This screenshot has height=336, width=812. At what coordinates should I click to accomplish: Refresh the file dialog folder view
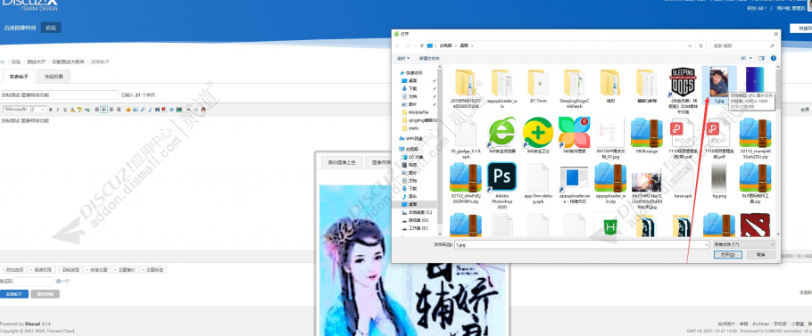701,45
